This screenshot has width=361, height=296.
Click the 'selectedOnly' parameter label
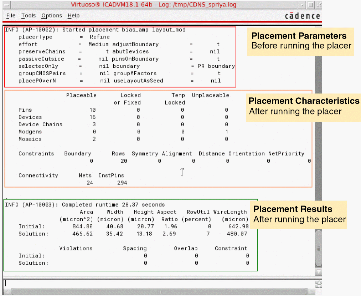pos(38,66)
